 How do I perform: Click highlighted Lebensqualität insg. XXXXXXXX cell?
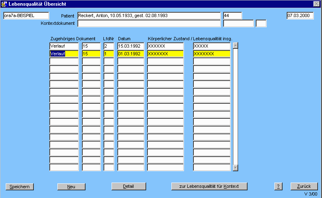pos(212,54)
